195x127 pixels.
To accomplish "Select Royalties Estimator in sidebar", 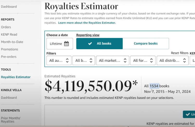I will (x=16, y=77).
